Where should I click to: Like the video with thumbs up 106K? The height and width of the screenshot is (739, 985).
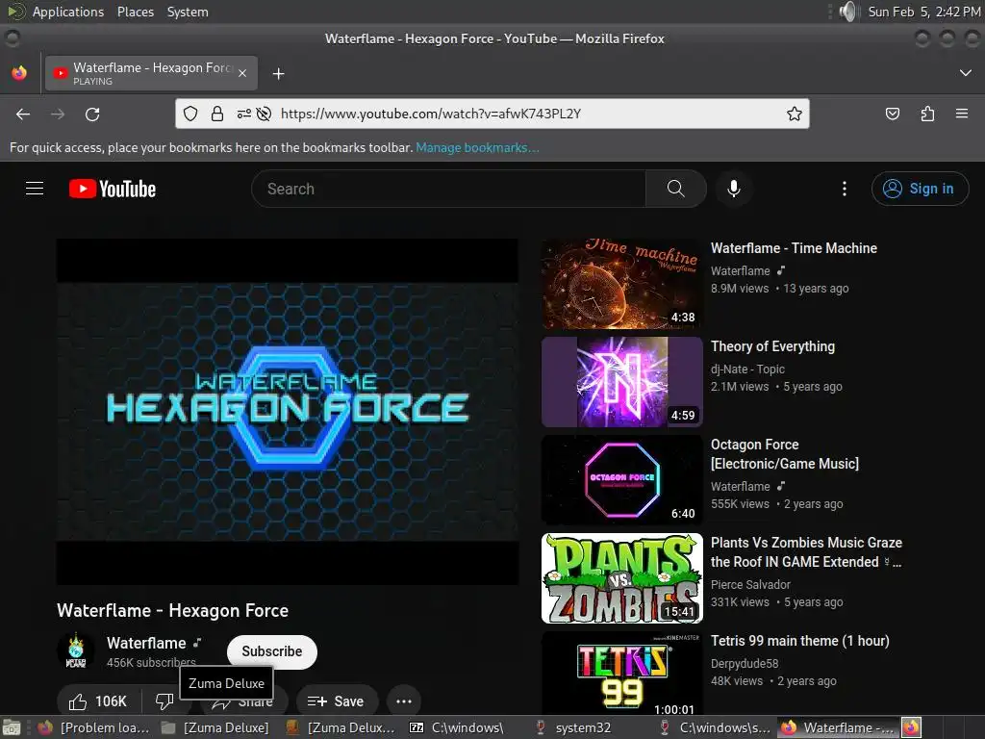coord(98,701)
